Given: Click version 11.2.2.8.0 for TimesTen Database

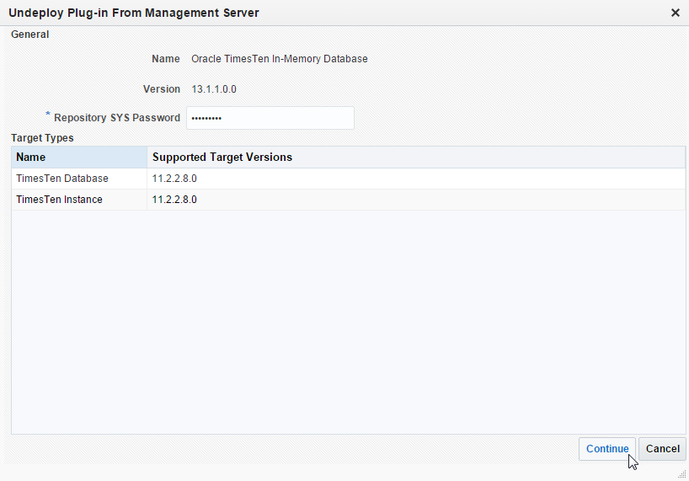Looking at the screenshot, I should tap(174, 179).
